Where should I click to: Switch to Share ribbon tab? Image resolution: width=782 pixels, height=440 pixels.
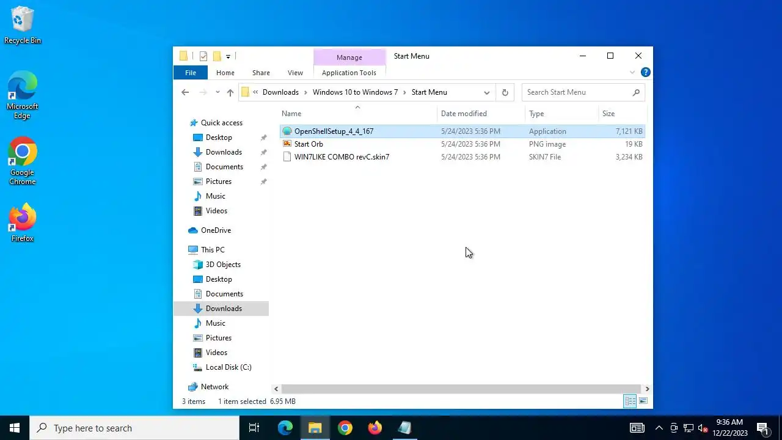click(x=261, y=73)
